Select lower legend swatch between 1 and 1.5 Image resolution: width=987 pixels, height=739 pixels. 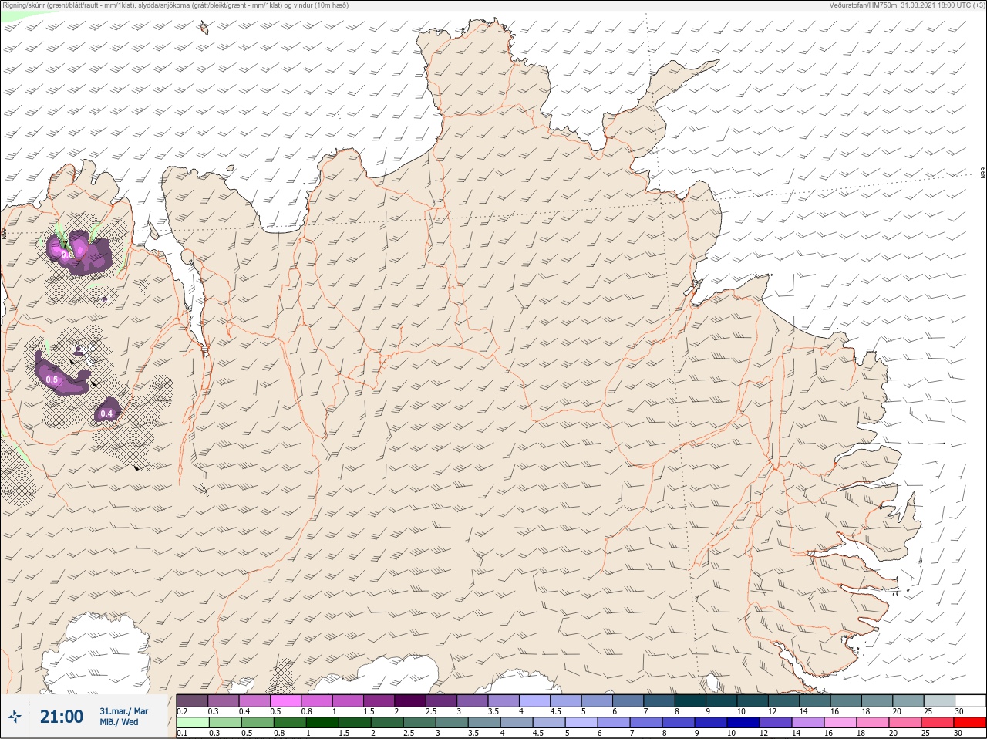click(x=321, y=723)
